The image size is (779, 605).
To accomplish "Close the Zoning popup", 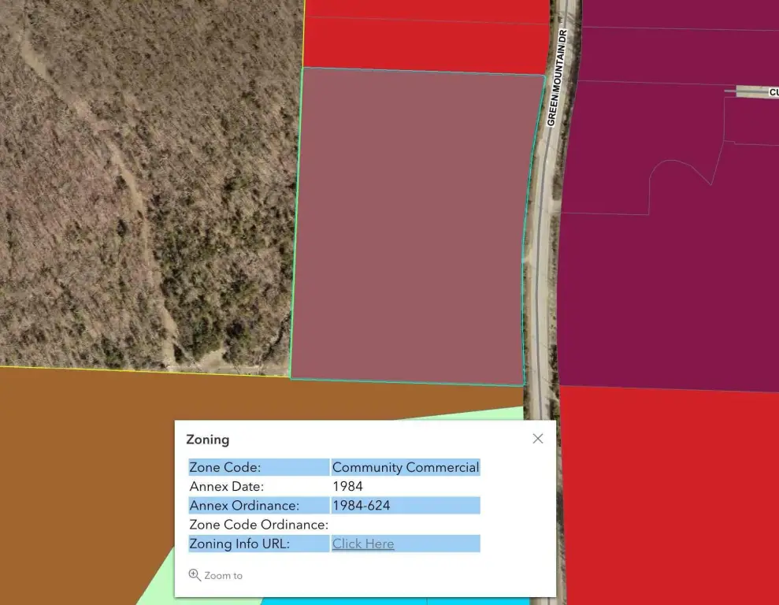I will 537,439.
